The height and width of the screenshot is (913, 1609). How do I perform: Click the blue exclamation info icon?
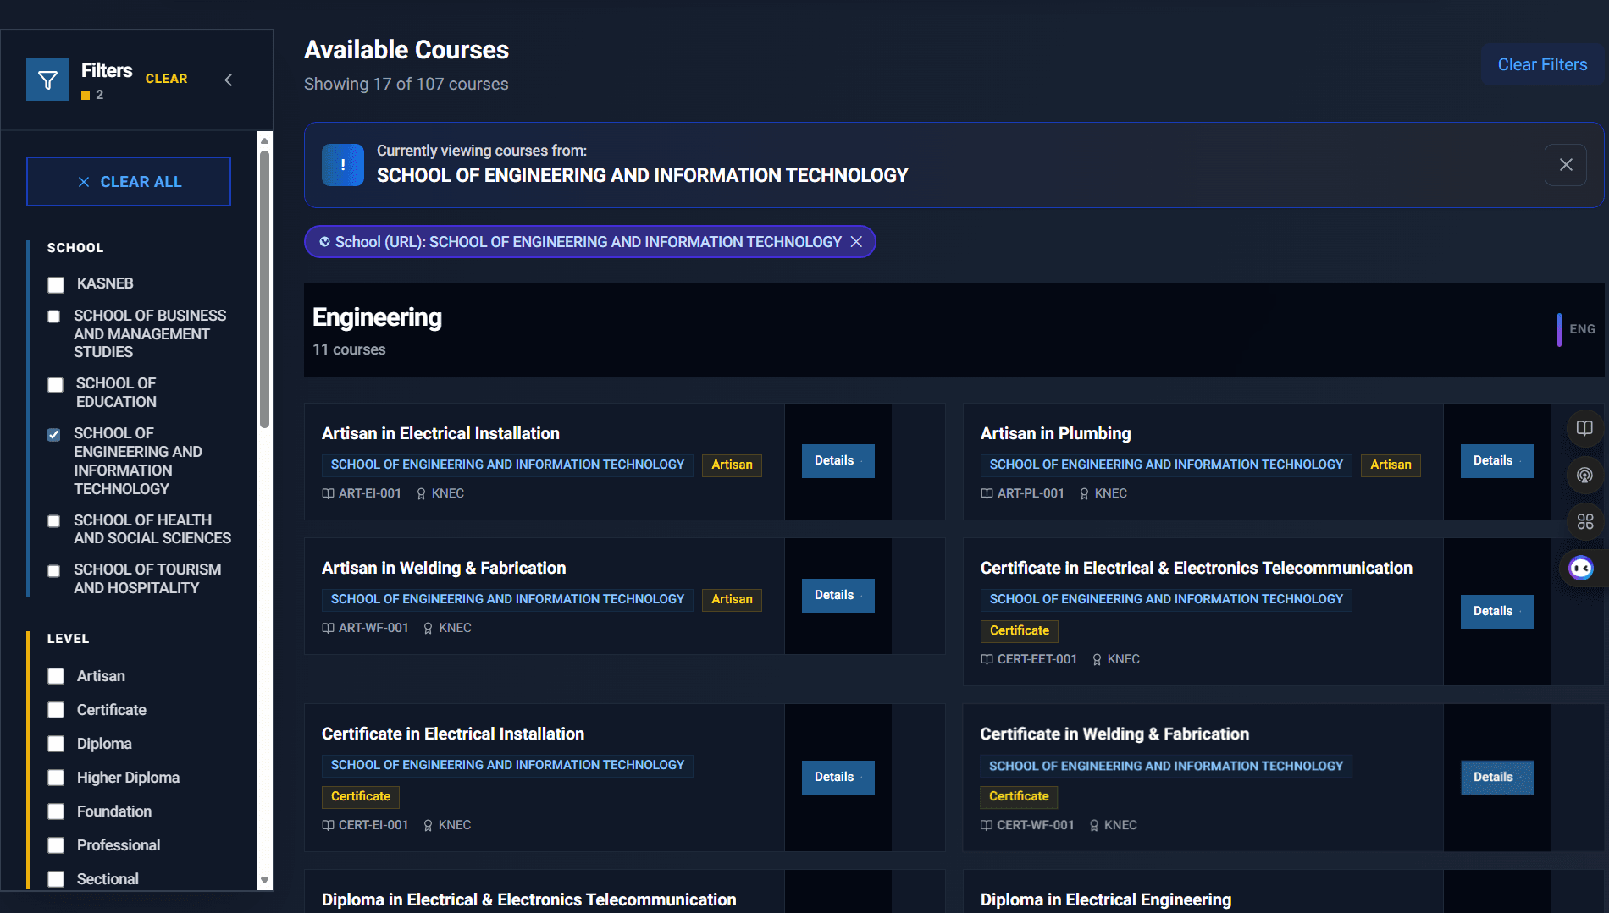coord(343,165)
